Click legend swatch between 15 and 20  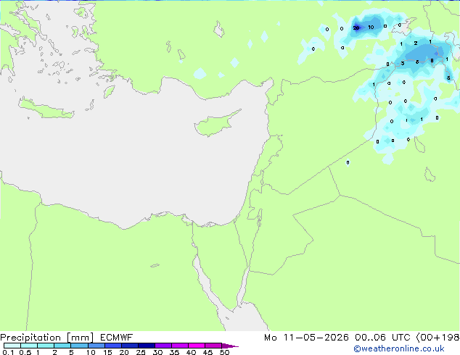[113, 346]
